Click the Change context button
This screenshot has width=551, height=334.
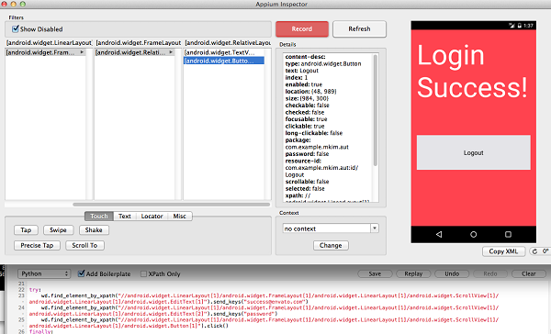point(331,245)
